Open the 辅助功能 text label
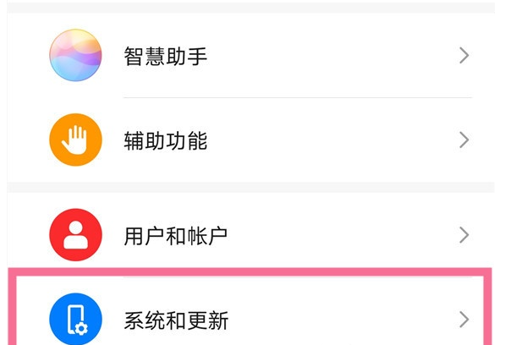This screenshot has width=505, height=345. point(166,140)
